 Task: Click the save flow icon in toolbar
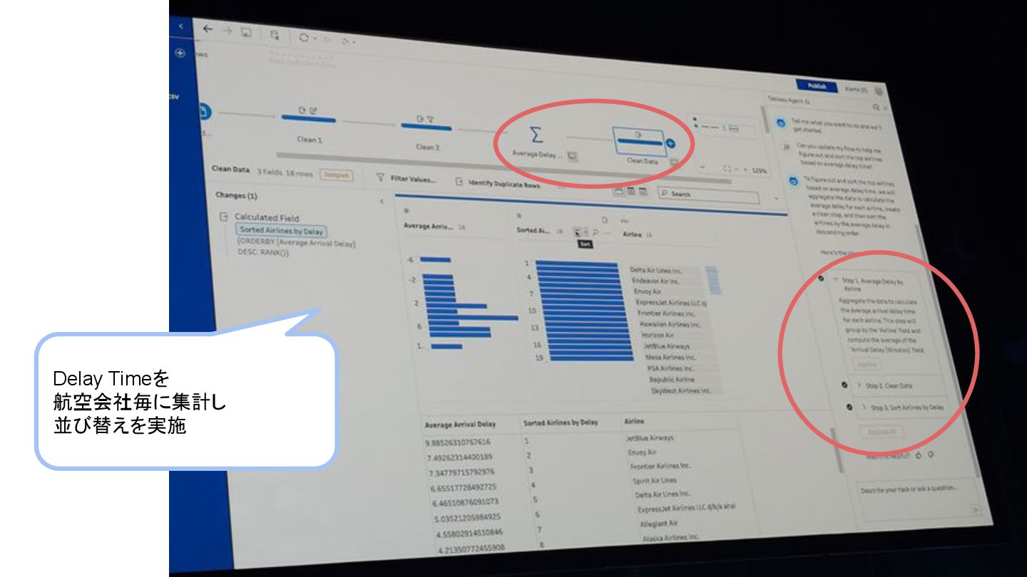pyautogui.click(x=246, y=32)
